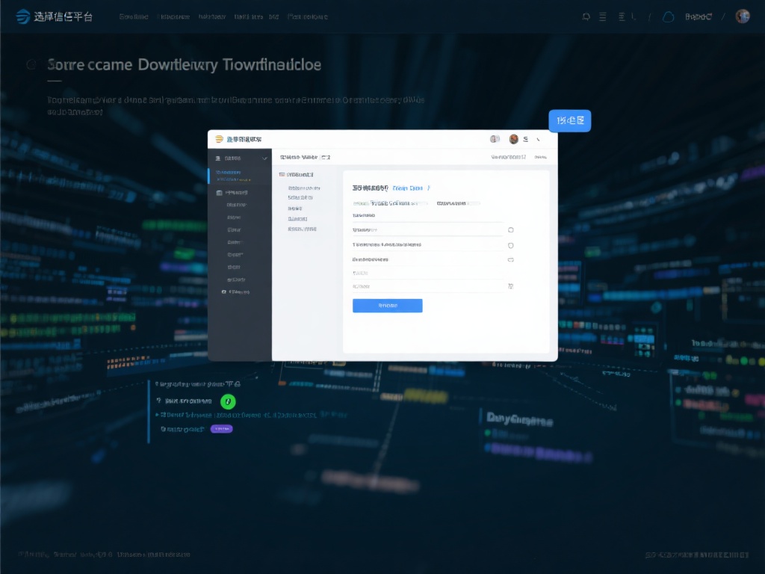This screenshot has width=765, height=574.
Task: Open the round user avatar in page header
Action: [742, 16]
